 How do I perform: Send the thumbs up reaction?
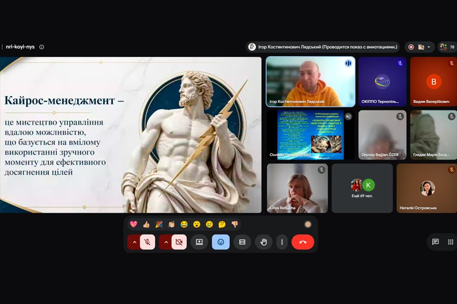[x=146, y=224]
